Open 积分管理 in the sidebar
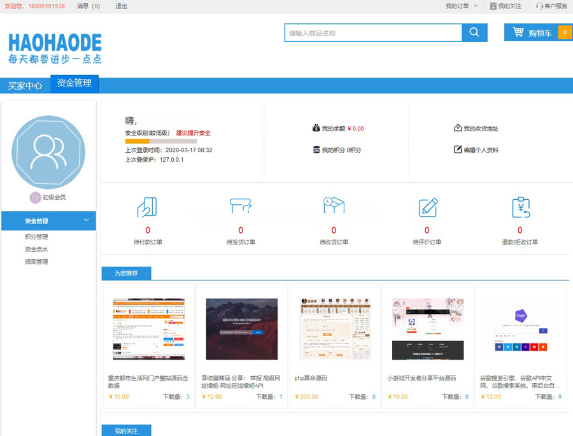Screen dimensions: 573x436 (36, 237)
